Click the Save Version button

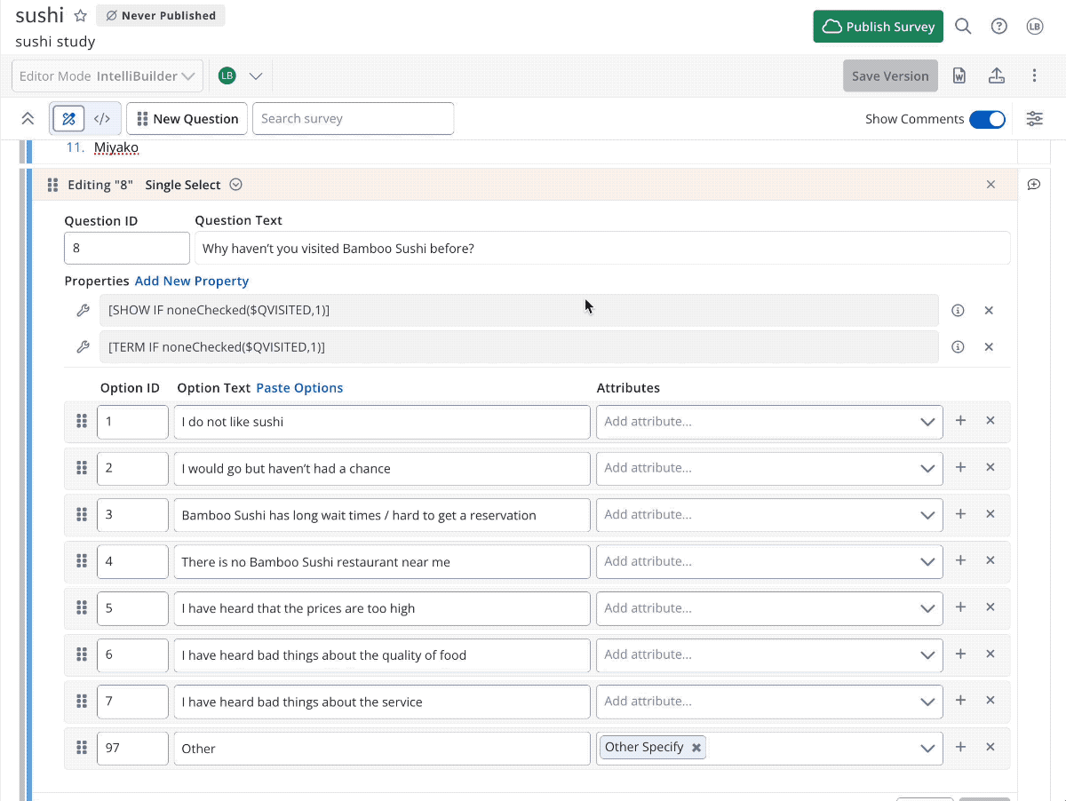890,76
